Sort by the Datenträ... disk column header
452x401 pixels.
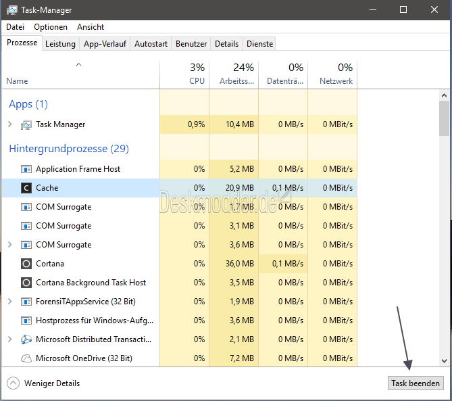click(x=283, y=74)
